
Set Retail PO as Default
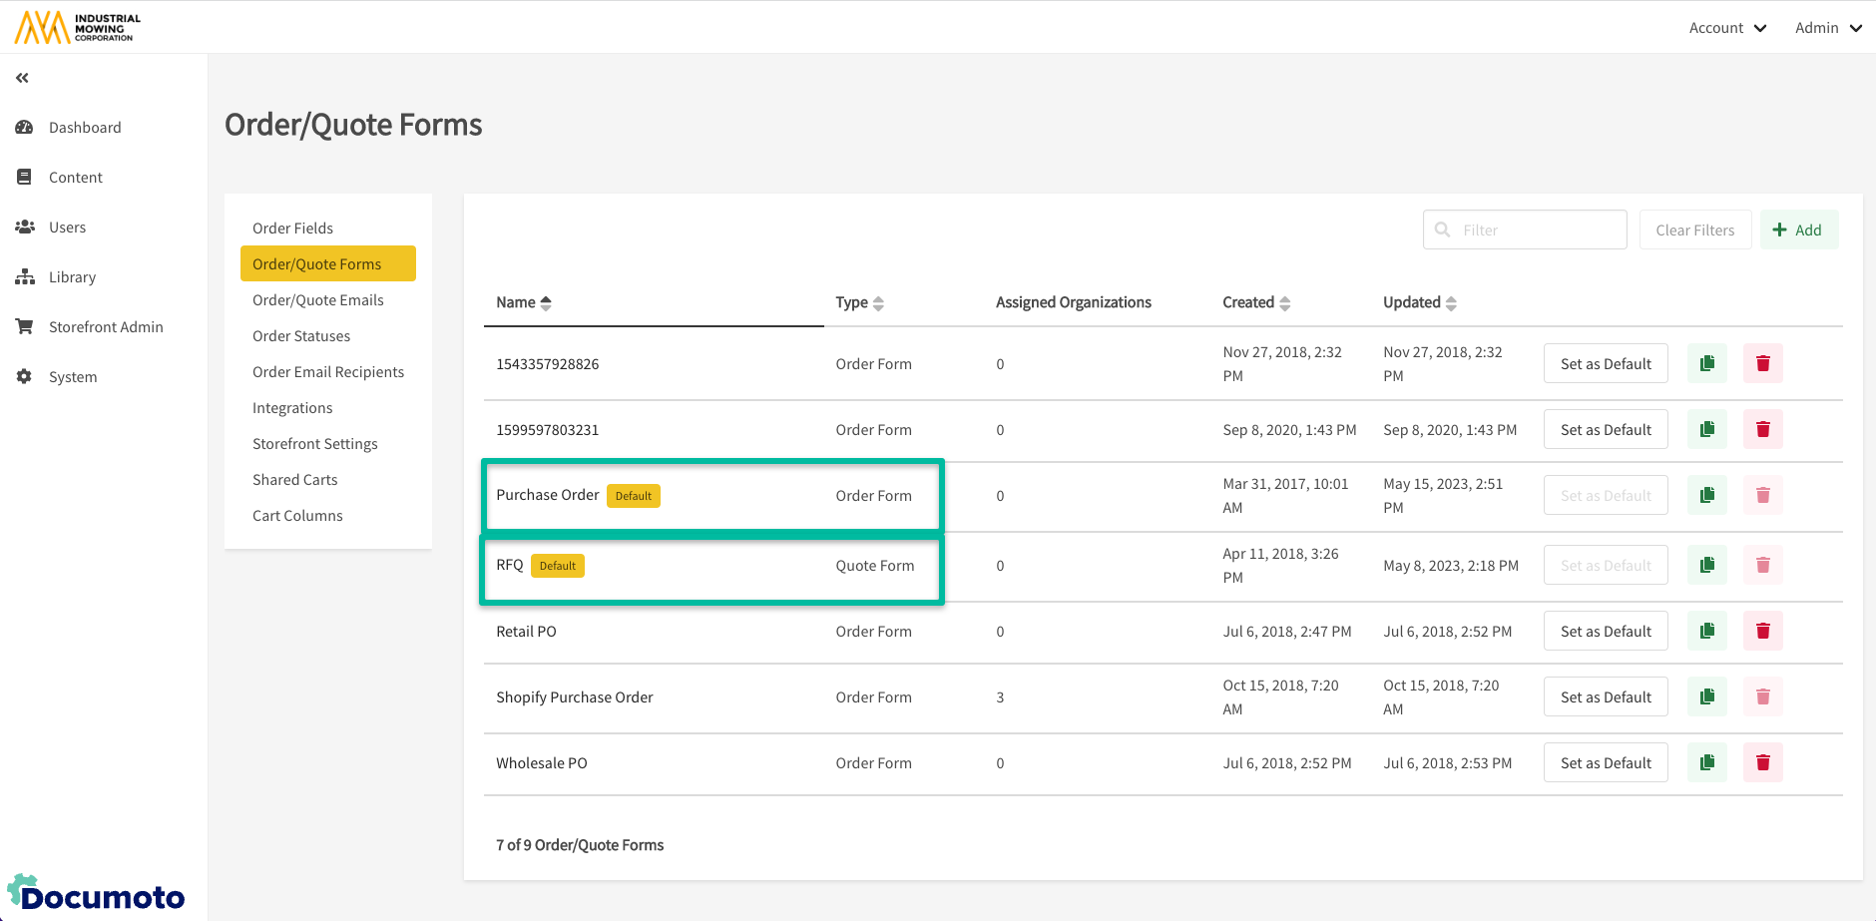1605,631
